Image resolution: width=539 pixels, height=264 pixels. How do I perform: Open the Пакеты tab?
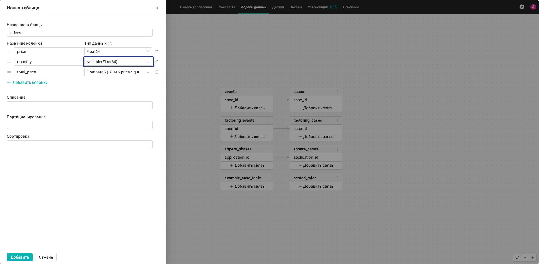pos(296,7)
